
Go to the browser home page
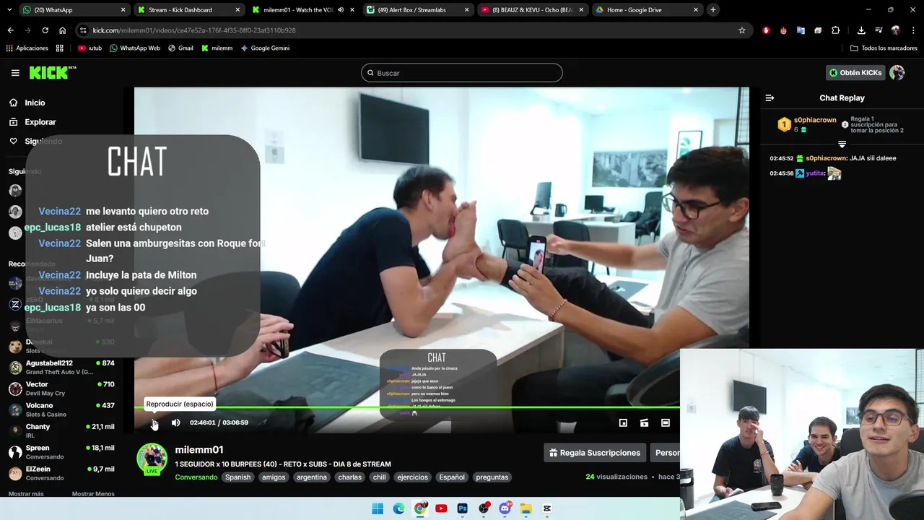coord(62,30)
